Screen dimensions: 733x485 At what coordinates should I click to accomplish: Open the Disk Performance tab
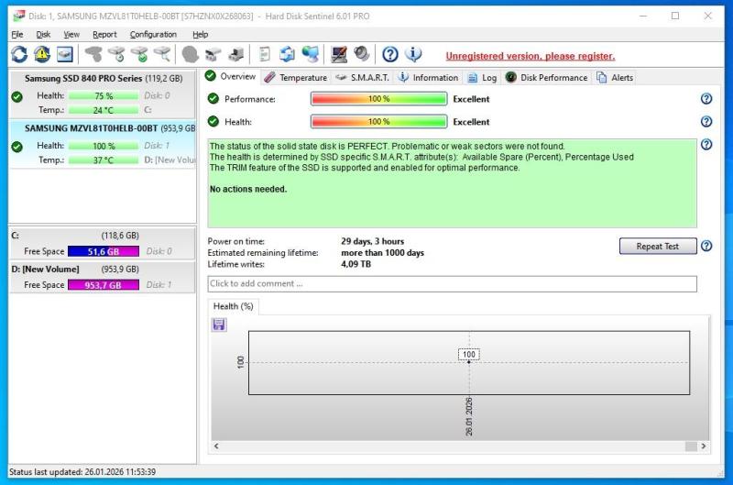(x=546, y=78)
